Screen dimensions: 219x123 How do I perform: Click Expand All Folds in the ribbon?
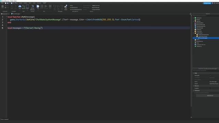pos(95,8)
